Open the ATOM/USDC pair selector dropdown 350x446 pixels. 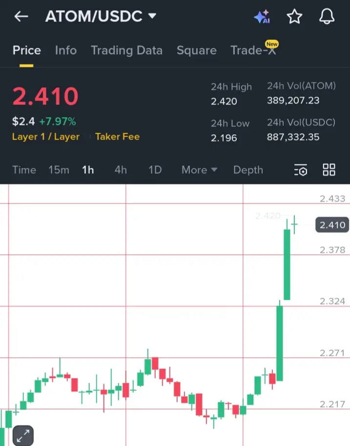[x=101, y=16]
